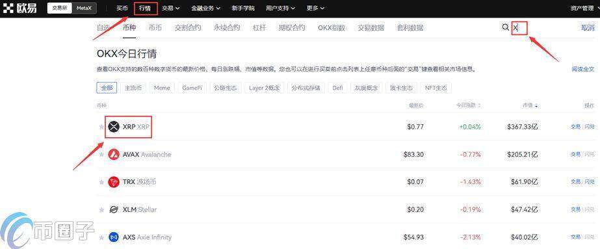Switch to the 币种 tab
600x249 pixels.
129,27
